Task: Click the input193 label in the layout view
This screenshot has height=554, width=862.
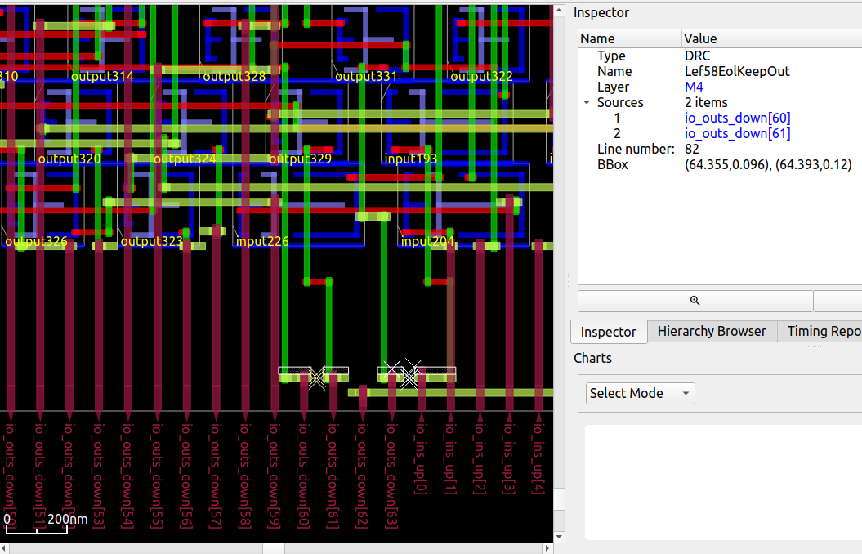Action: tap(410, 159)
